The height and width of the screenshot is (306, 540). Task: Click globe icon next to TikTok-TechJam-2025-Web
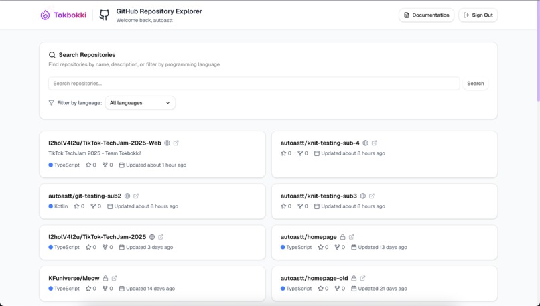[167, 143]
